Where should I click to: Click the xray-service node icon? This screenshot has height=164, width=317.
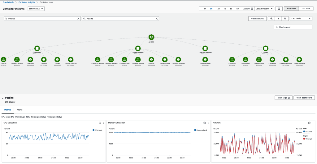click(x=232, y=59)
